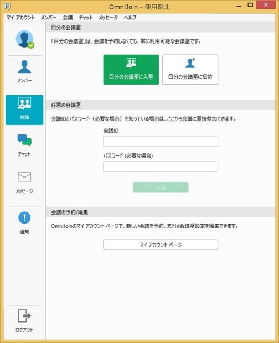Click the disabled 入室 button

161,187
